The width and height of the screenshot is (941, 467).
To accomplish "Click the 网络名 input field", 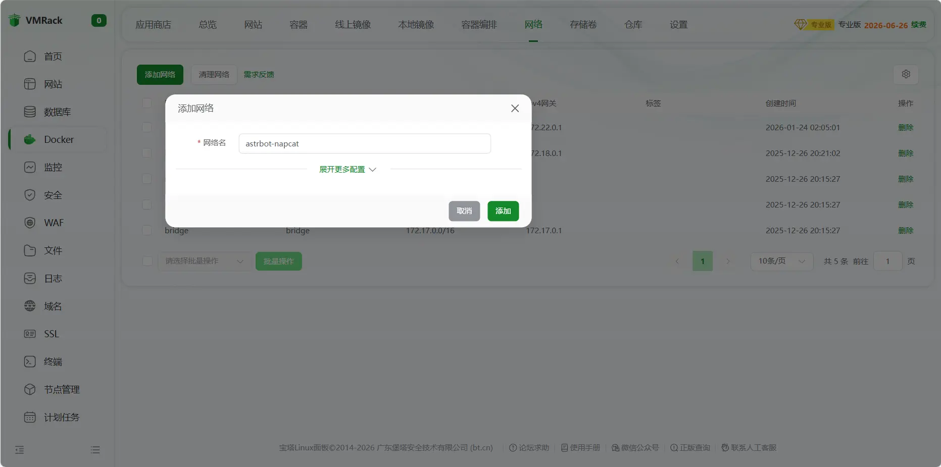I will tap(364, 143).
